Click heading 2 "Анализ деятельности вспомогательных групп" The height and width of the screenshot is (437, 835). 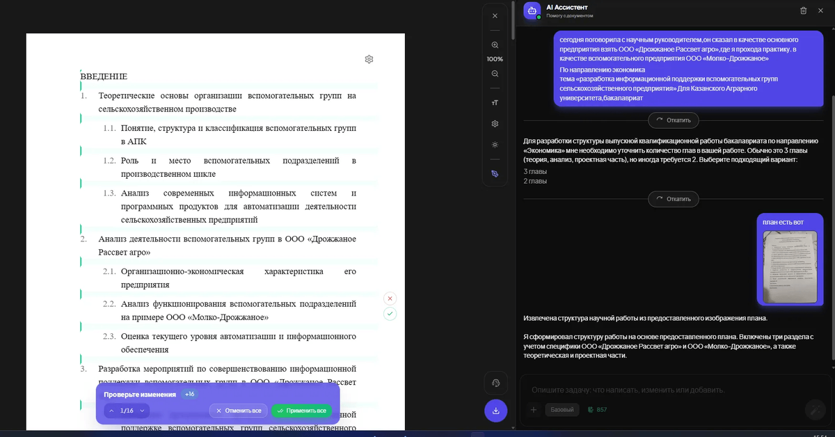tap(227, 246)
